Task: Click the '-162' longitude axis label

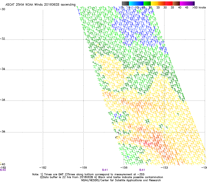Action: [43, 168]
